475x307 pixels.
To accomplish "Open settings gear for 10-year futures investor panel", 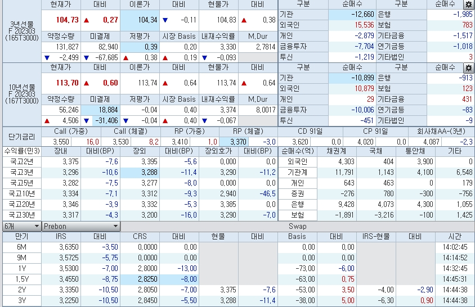I will tap(468, 67).
